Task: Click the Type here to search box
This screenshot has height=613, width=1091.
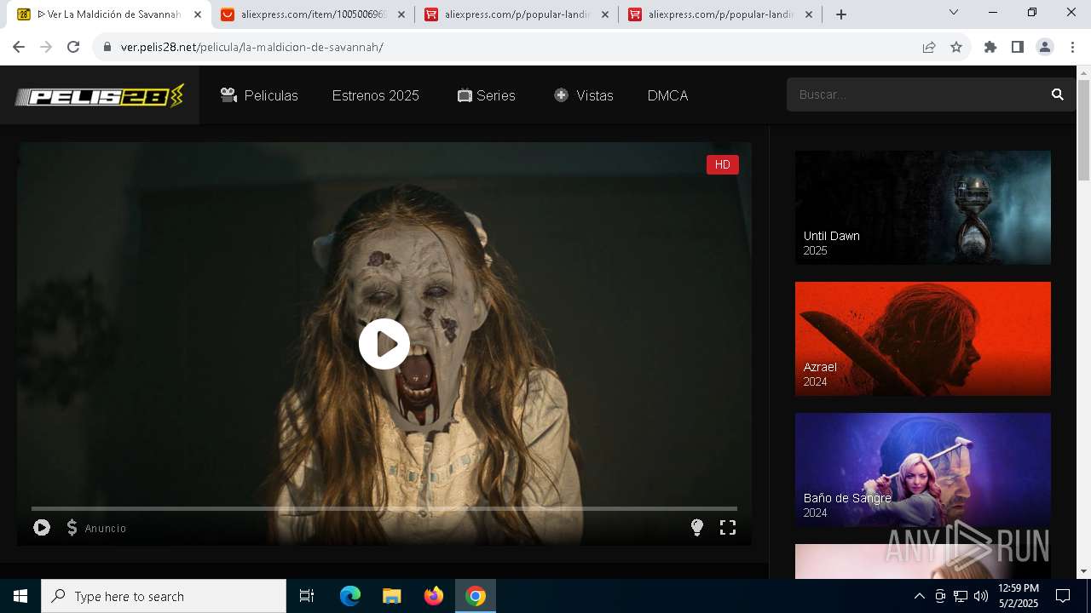Action: [164, 596]
